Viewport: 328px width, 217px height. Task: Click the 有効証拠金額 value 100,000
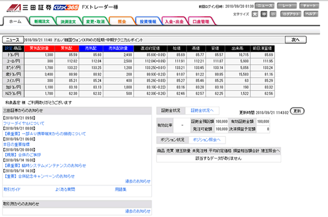(x=263, y=122)
